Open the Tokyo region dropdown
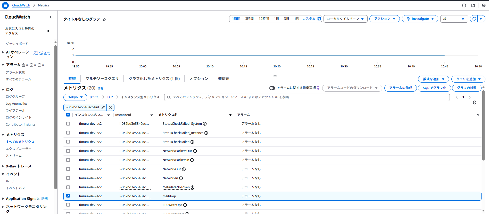Image resolution: width=489 pixels, height=214 pixels. (x=75, y=97)
